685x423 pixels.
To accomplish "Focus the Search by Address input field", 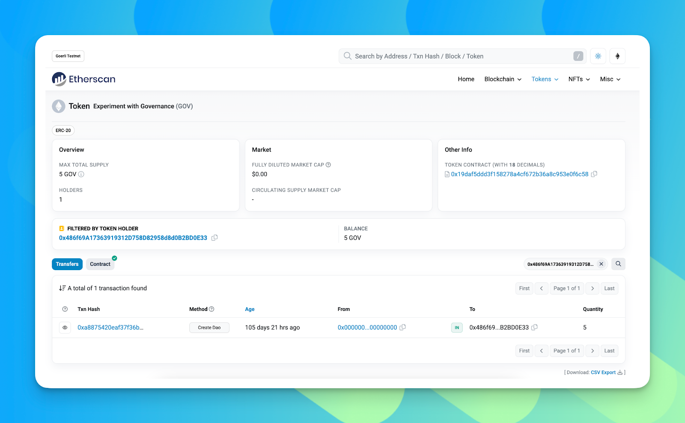I will click(x=462, y=56).
